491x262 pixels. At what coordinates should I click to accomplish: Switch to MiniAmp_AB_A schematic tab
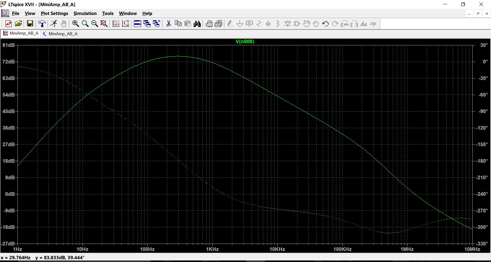point(60,34)
